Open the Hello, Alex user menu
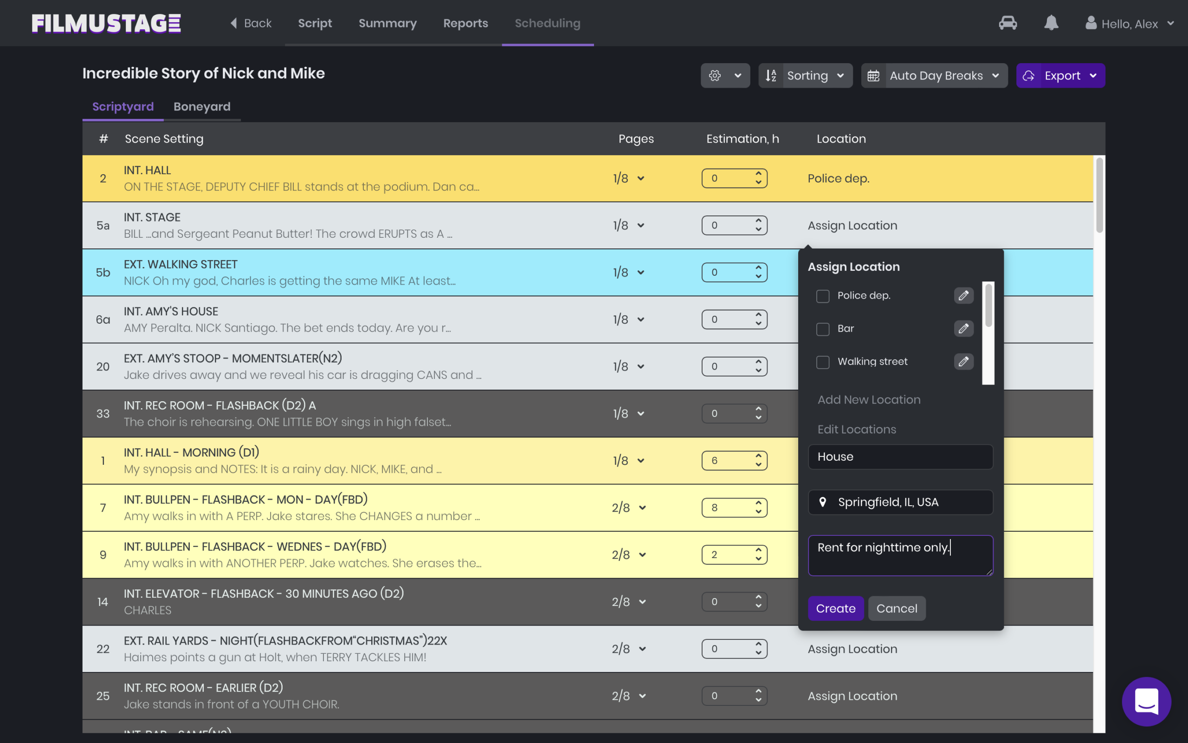Image resolution: width=1188 pixels, height=743 pixels. click(x=1129, y=24)
